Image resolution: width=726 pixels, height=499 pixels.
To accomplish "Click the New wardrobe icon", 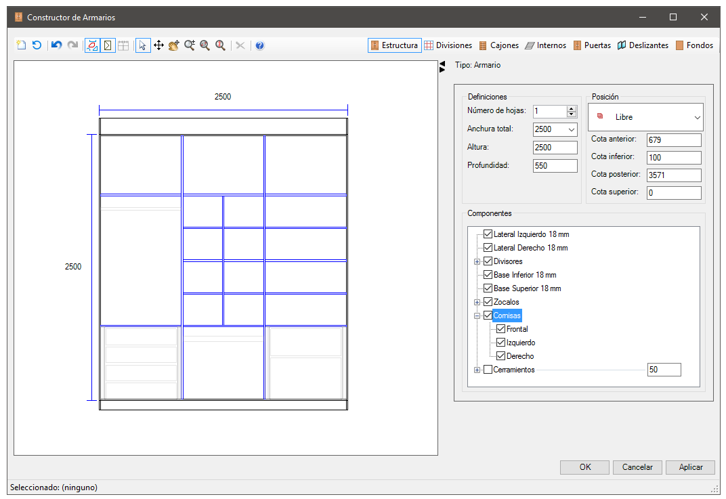I will [x=21, y=45].
